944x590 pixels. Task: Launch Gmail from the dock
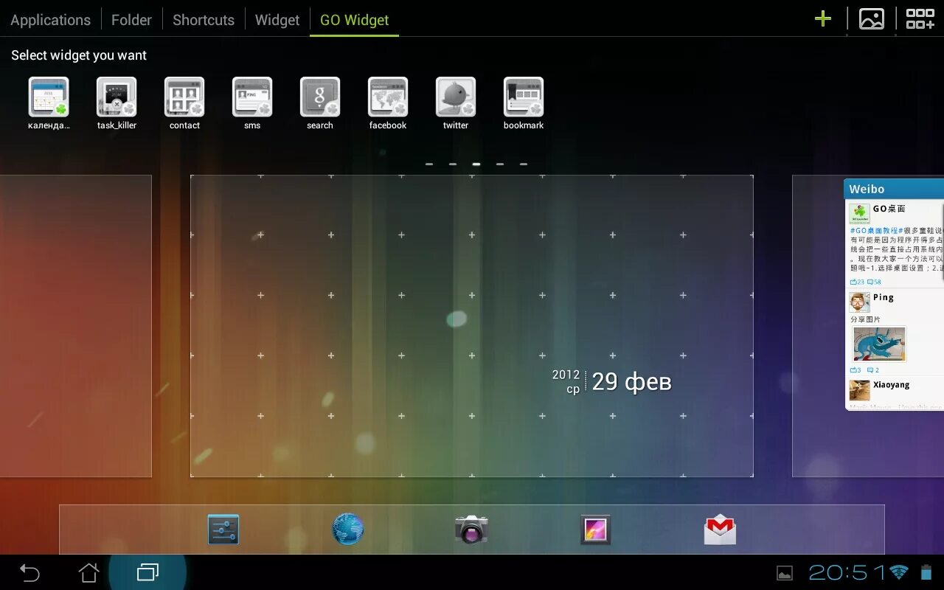coord(720,530)
